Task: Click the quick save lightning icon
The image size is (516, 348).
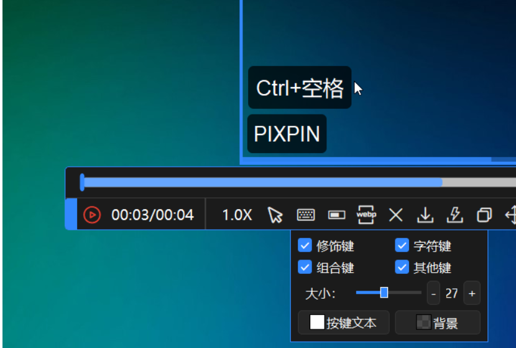Action: pyautogui.click(x=455, y=215)
